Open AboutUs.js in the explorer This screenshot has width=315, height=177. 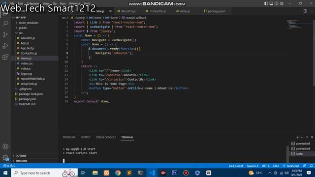click(x=34, y=38)
